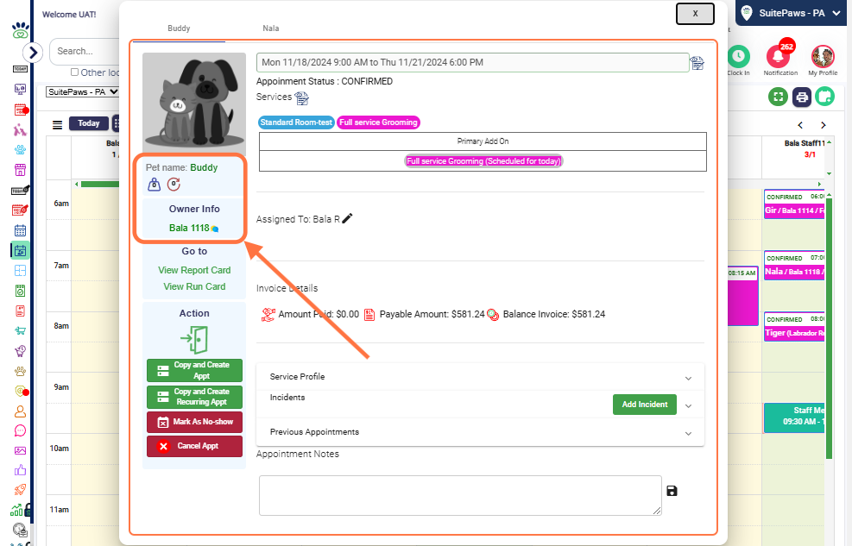Click the Appointment Notes text area
Screen dimensions: 852x546
[x=460, y=495]
